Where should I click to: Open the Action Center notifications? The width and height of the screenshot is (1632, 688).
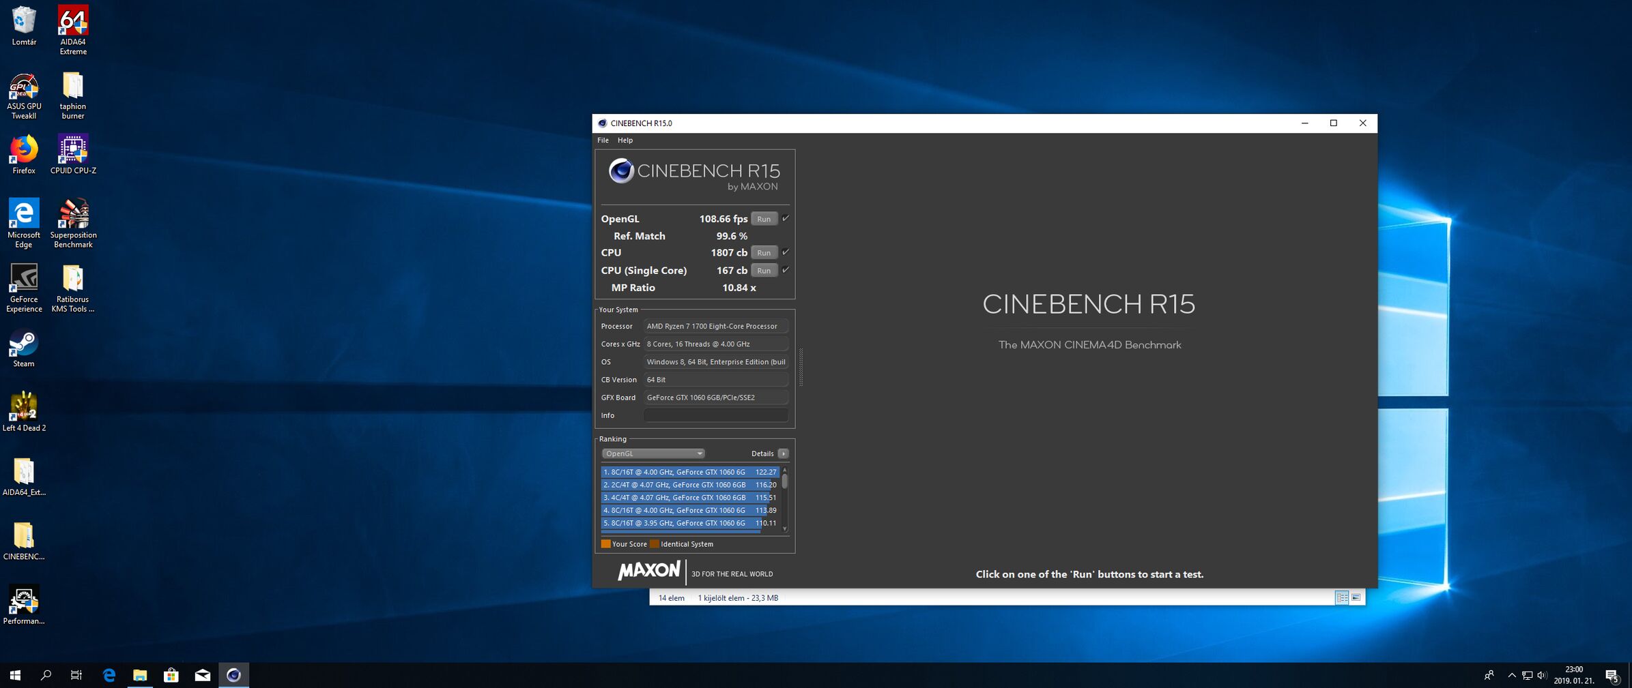point(1613,676)
